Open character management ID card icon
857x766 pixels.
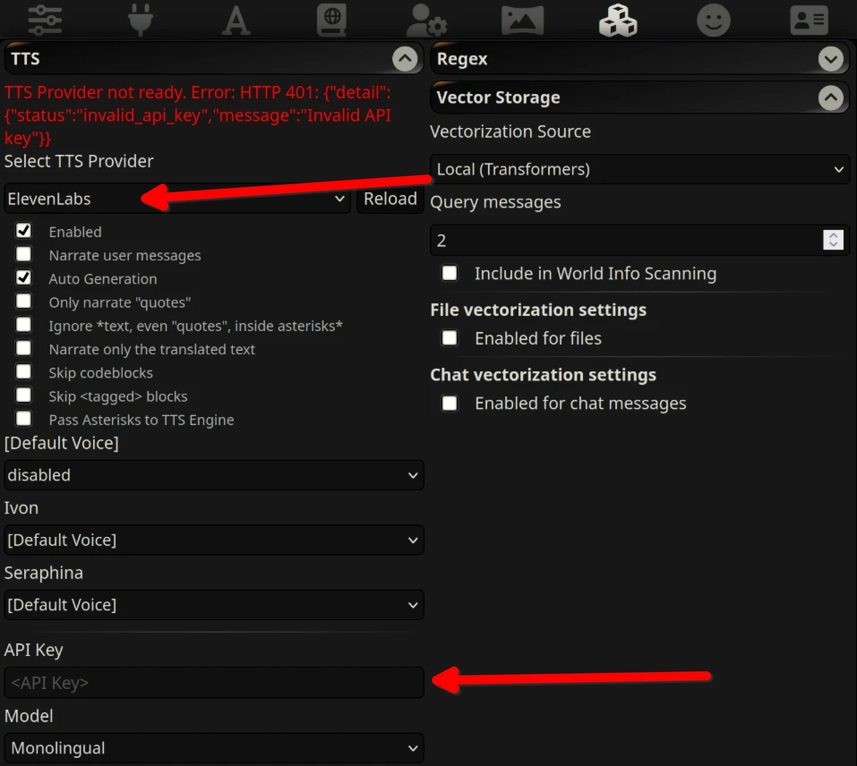[809, 20]
